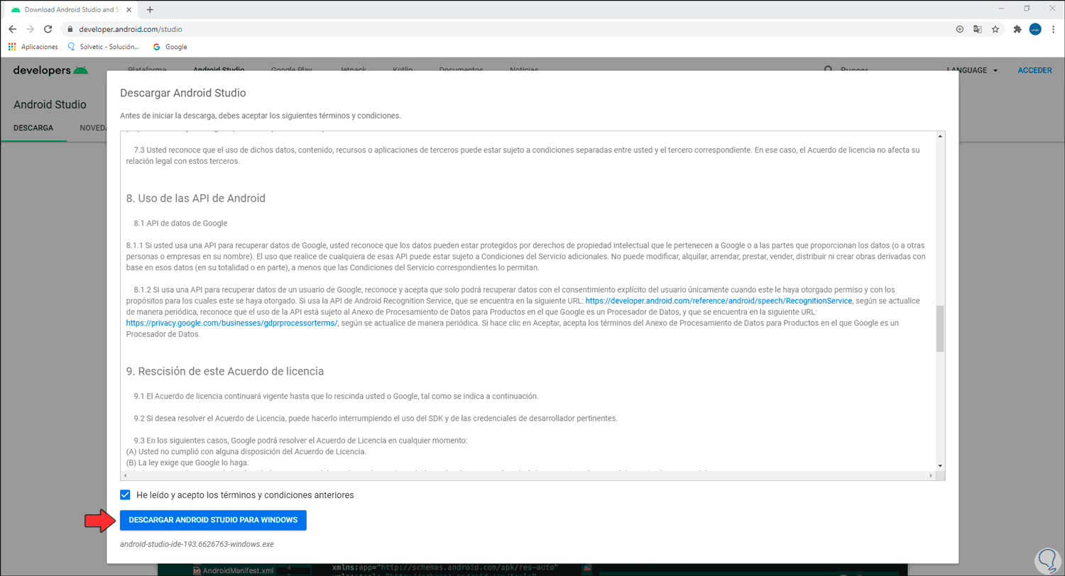This screenshot has width=1065, height=576.
Task: Open the Extensions puzzle icon
Action: click(1017, 29)
